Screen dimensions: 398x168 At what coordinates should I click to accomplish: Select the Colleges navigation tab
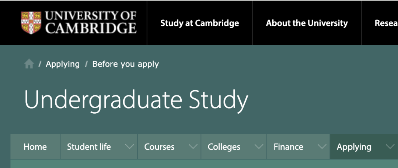coord(224,147)
